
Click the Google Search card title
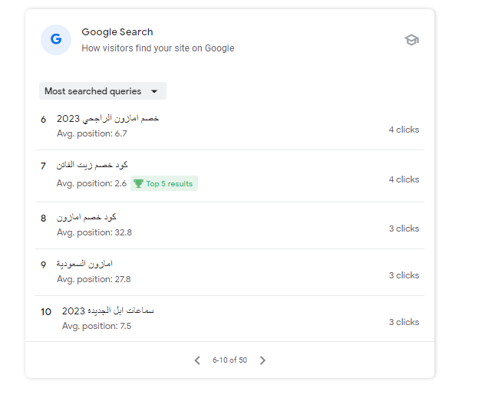(117, 32)
